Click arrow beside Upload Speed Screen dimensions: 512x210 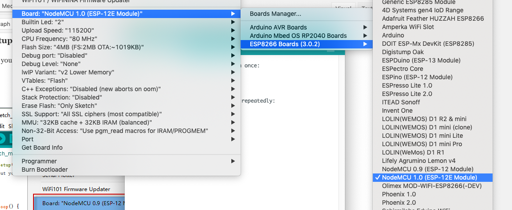(x=233, y=30)
